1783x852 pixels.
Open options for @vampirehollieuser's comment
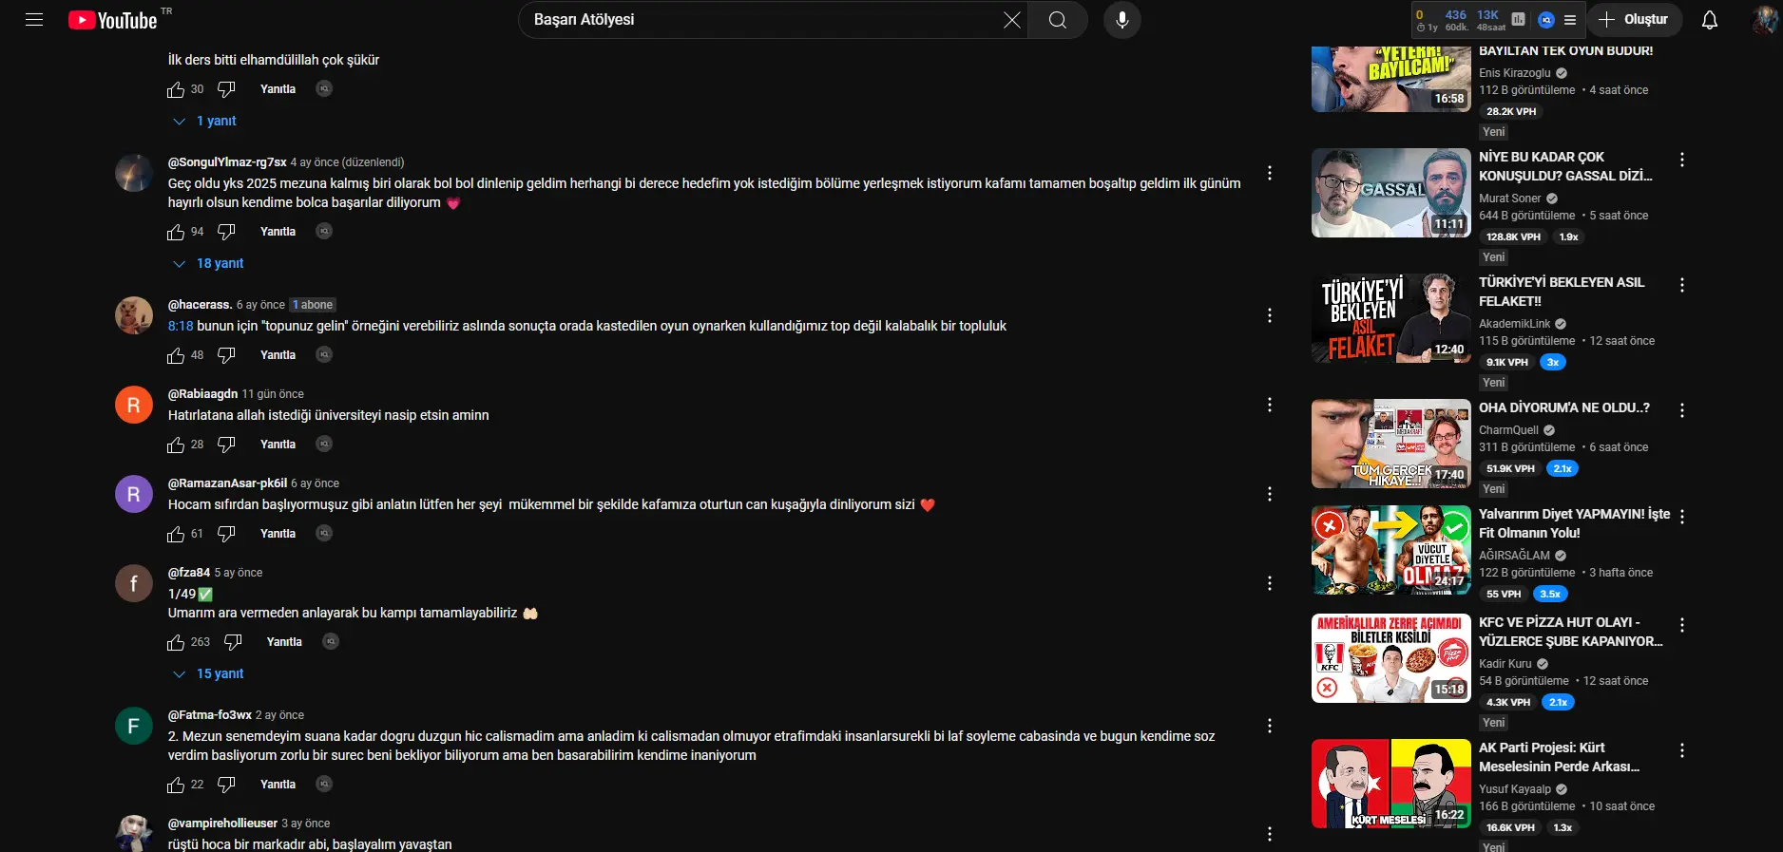(1270, 834)
